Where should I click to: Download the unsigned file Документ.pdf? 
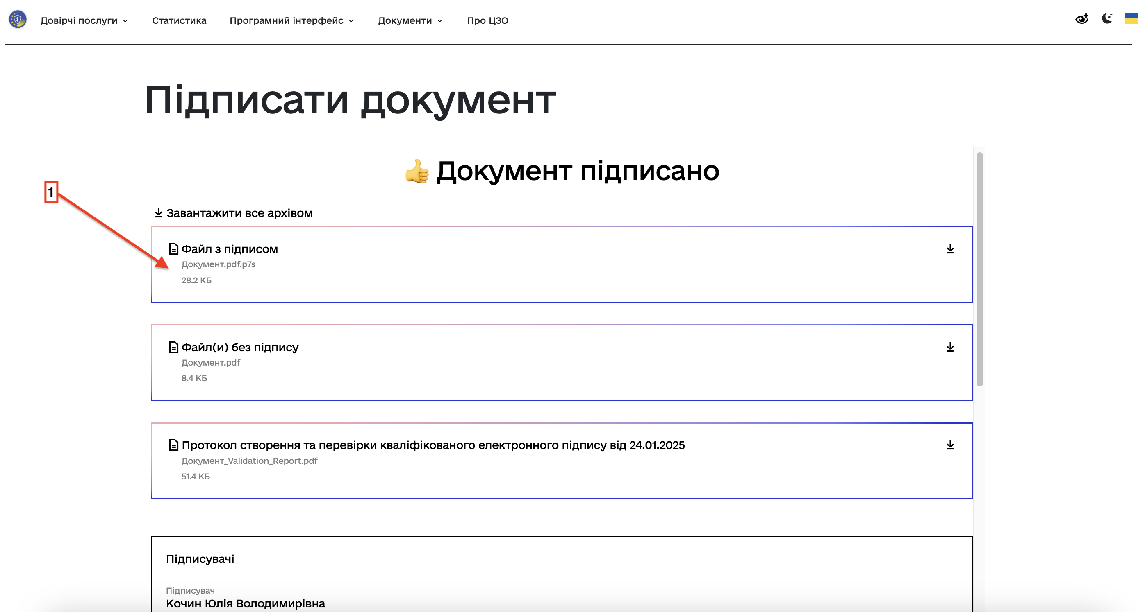tap(949, 347)
